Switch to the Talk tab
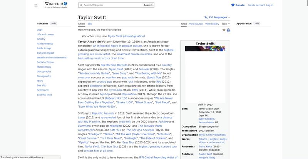Viewport: 308px width, 159px height. pyautogui.click(x=90, y=24)
